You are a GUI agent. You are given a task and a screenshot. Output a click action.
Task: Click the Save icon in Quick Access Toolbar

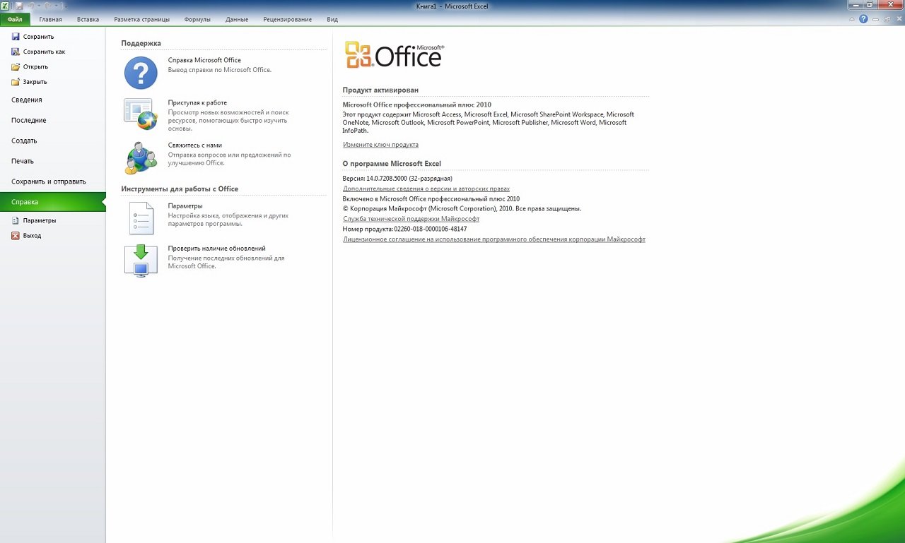click(x=19, y=6)
